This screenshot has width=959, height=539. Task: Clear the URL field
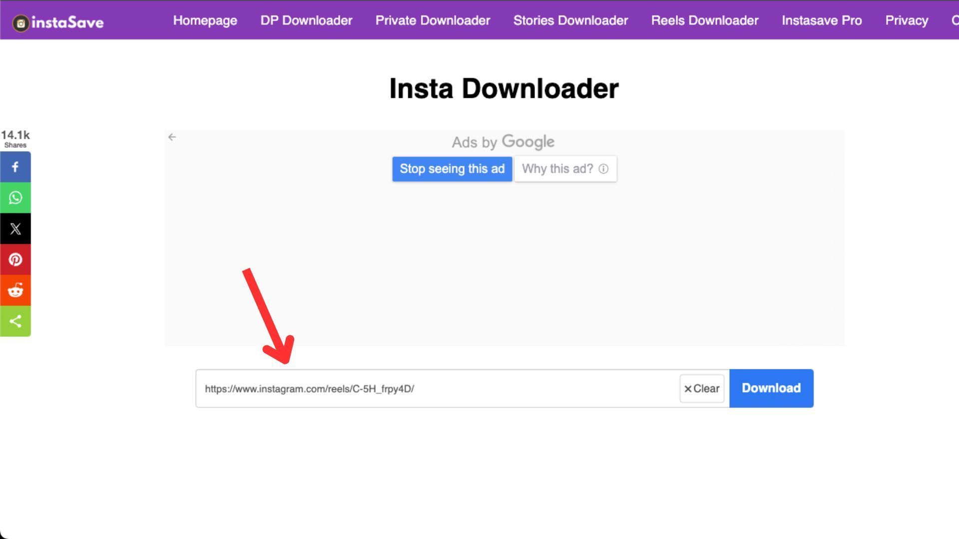click(702, 389)
